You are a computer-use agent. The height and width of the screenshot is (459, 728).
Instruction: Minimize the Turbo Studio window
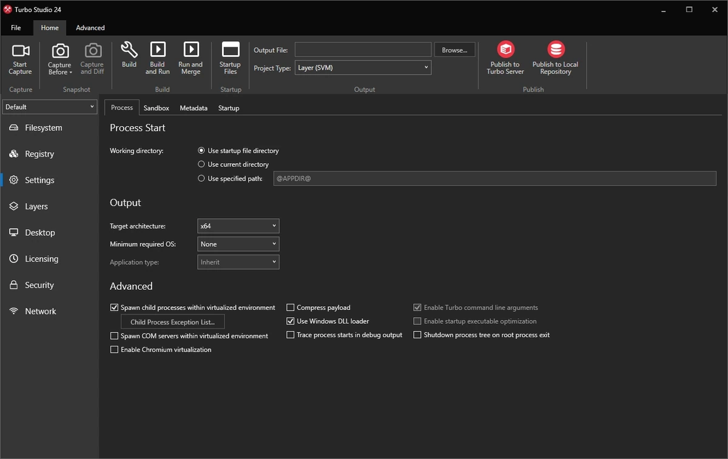tap(662, 10)
